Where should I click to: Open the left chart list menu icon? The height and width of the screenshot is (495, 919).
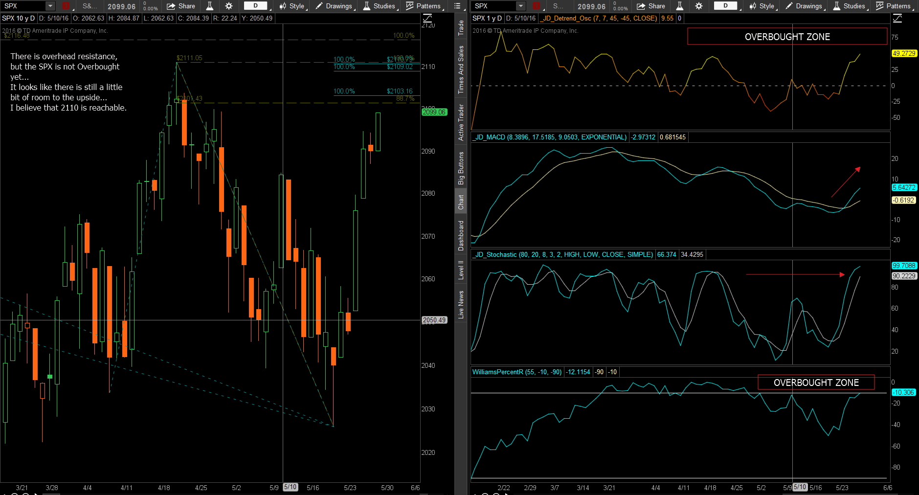(457, 6)
